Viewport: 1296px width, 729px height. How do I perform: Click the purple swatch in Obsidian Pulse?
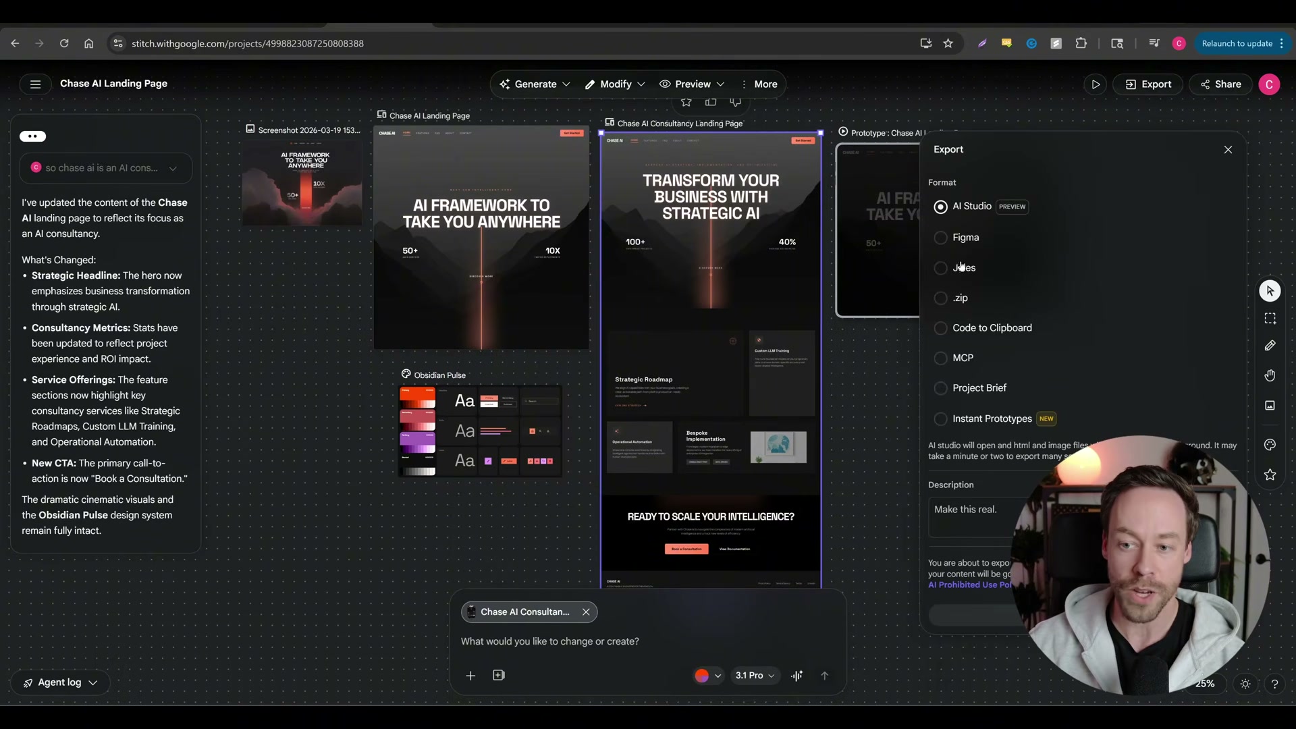coord(417,443)
